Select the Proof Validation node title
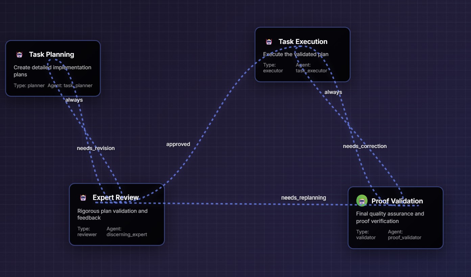 397,201
